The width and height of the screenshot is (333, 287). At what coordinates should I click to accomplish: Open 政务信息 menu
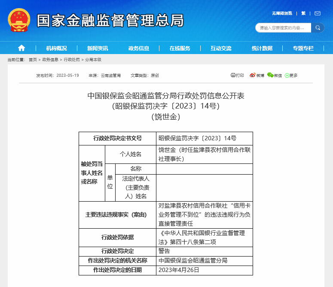click(139, 48)
